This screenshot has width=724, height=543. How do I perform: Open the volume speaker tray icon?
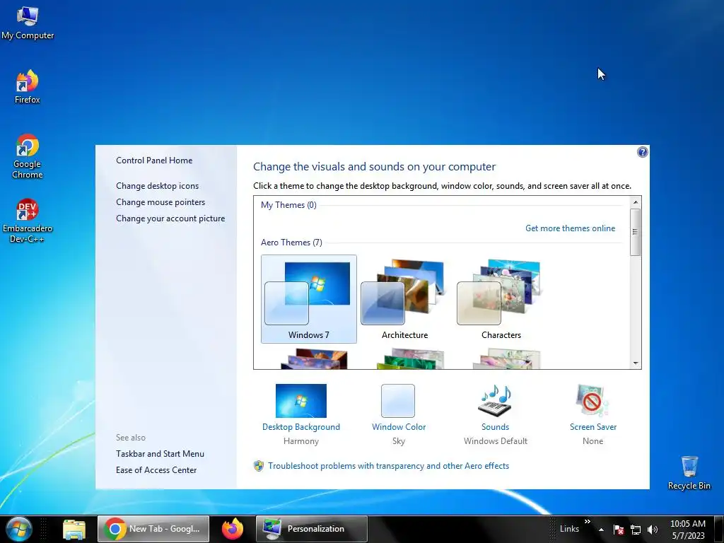652,530
